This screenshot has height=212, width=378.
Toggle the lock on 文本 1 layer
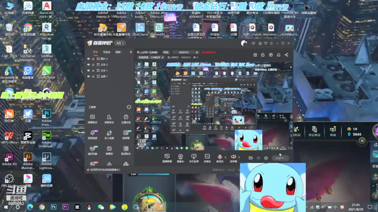click(93, 70)
